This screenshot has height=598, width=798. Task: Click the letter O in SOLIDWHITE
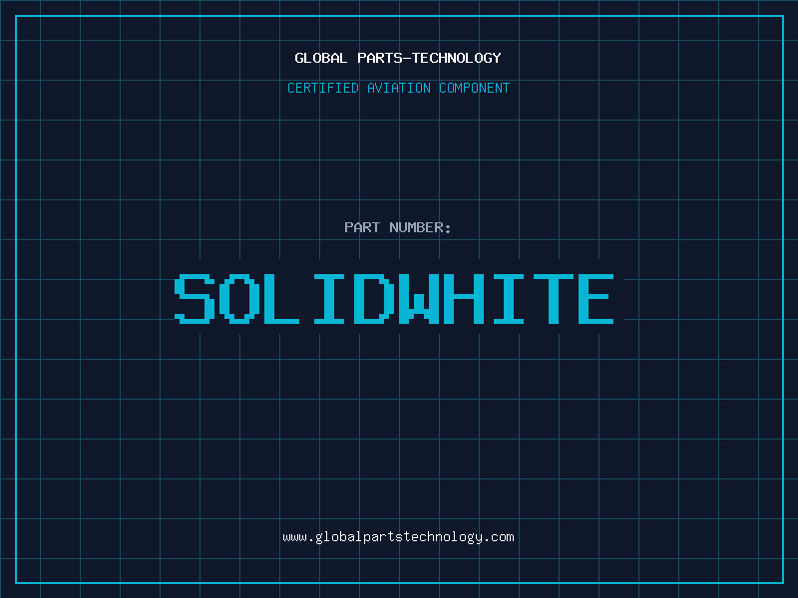[239, 299]
